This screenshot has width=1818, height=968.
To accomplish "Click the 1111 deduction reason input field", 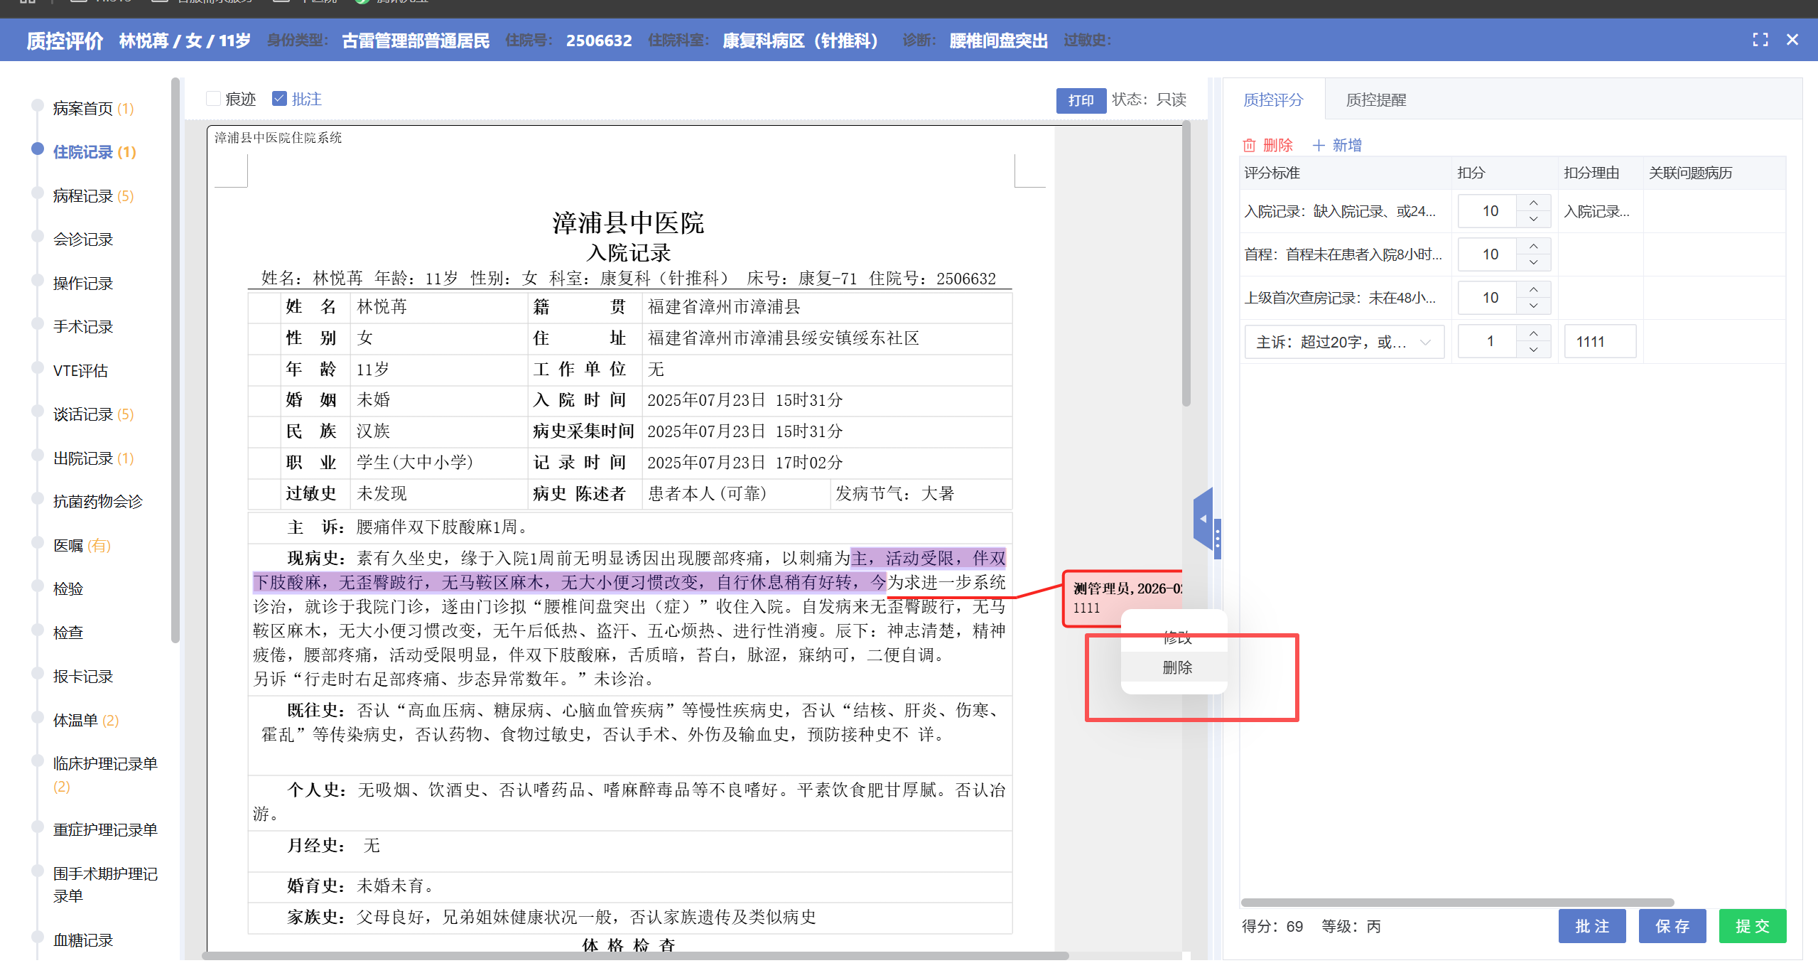I will [x=1599, y=343].
